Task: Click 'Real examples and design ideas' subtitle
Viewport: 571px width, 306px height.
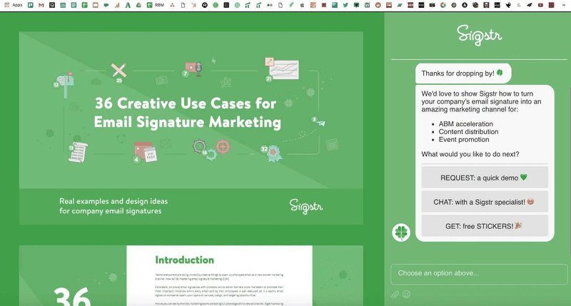Action: tap(113, 201)
